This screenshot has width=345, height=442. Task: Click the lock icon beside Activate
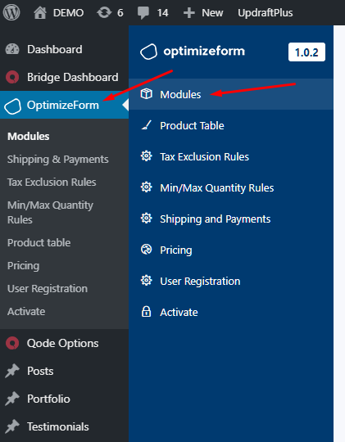[146, 312]
